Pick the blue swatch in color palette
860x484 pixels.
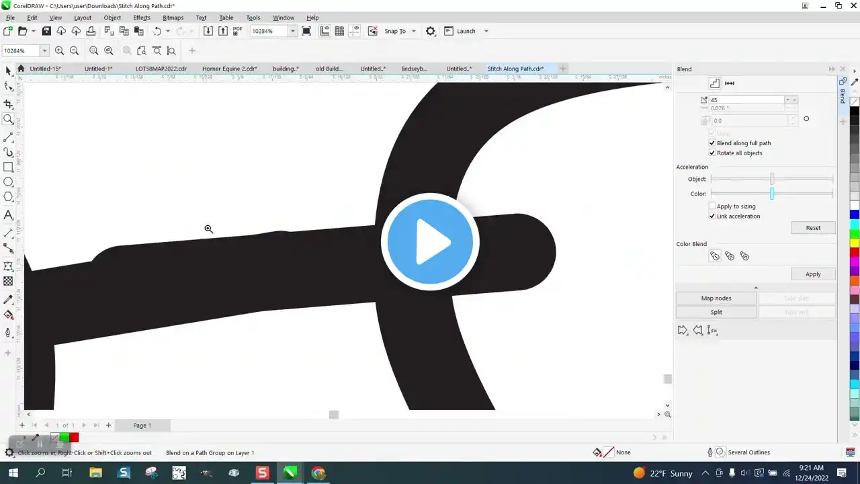(x=855, y=215)
